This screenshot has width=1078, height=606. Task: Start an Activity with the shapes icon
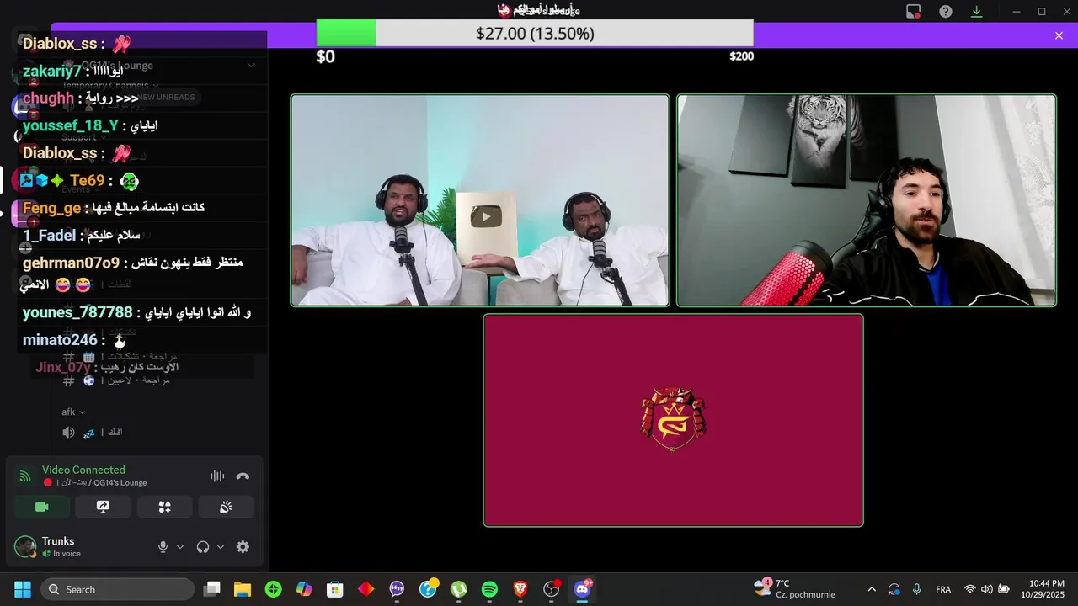point(165,507)
